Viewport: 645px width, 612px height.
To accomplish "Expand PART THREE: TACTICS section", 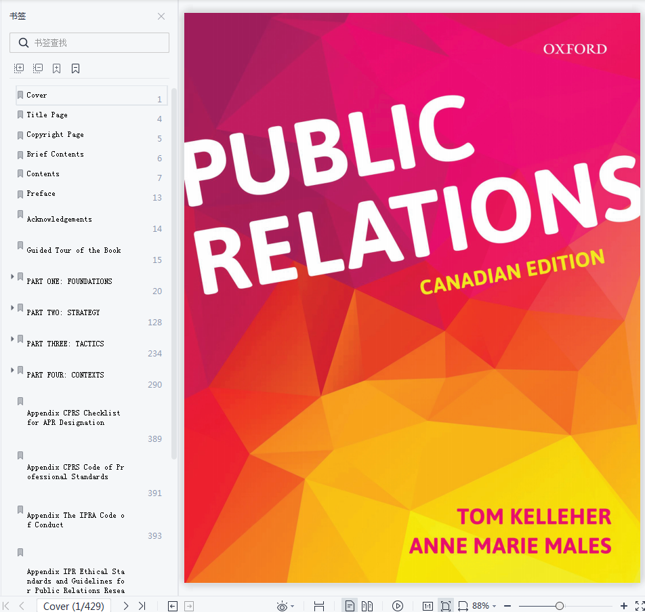I will click(12, 339).
